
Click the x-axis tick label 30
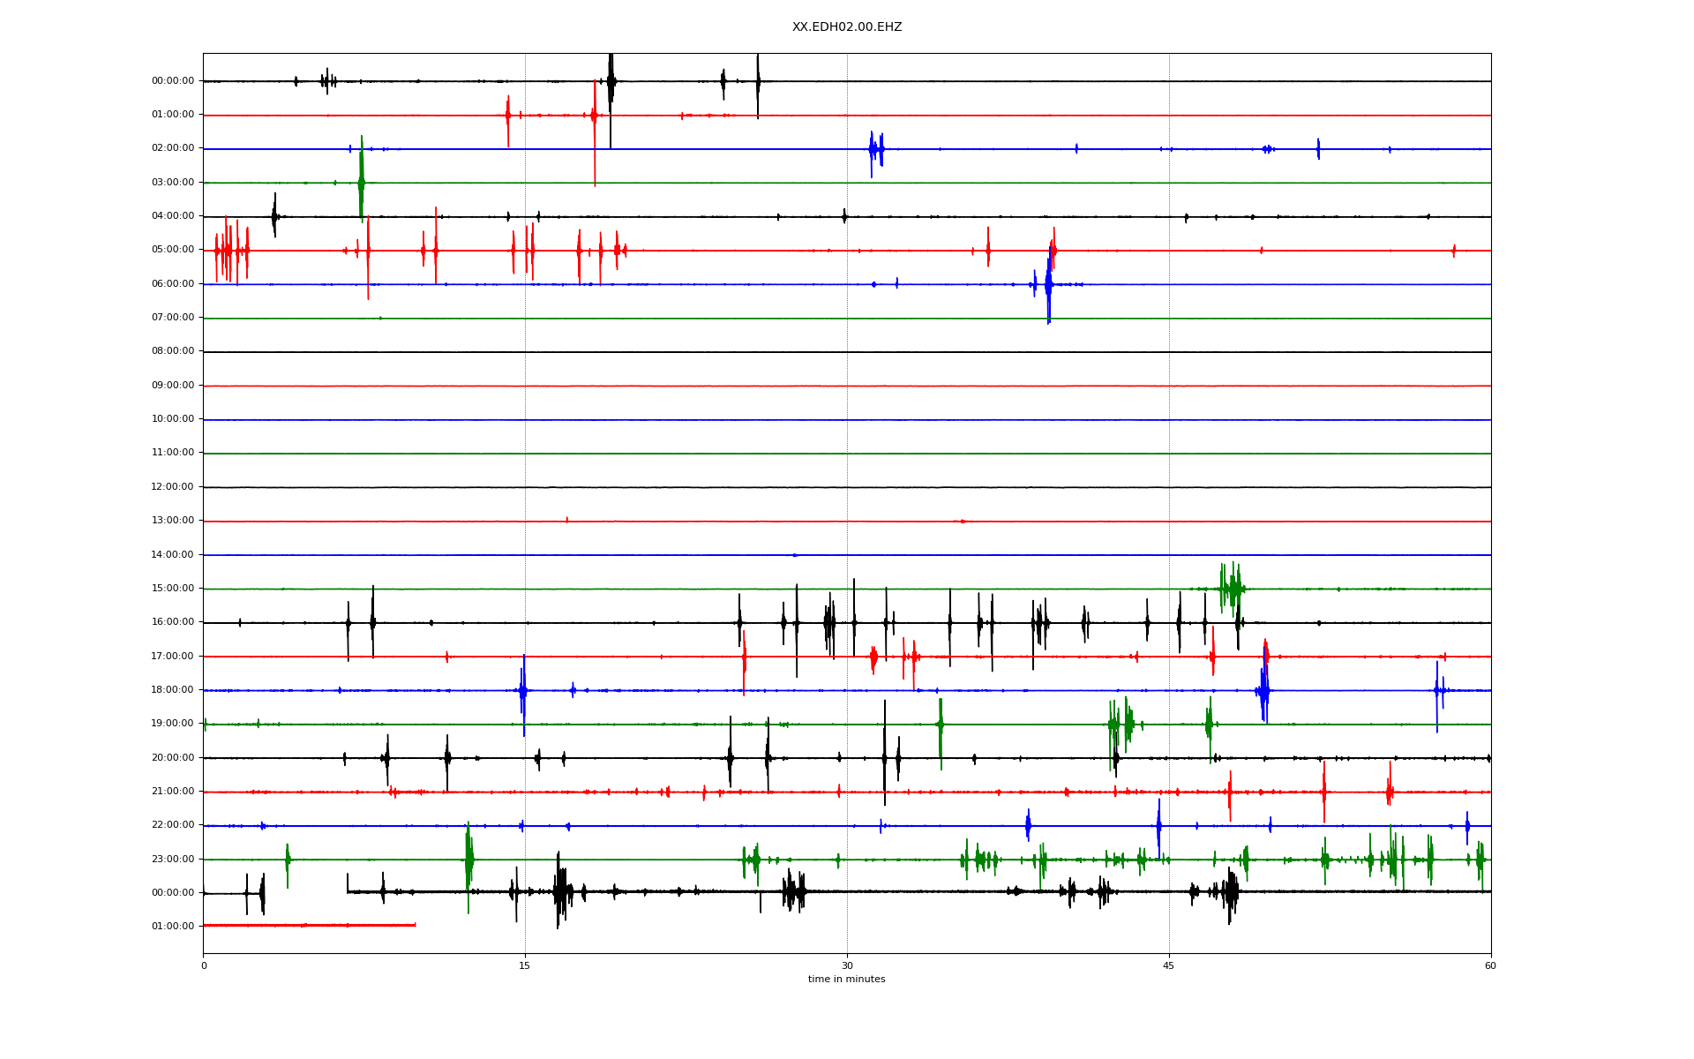pyautogui.click(x=847, y=965)
